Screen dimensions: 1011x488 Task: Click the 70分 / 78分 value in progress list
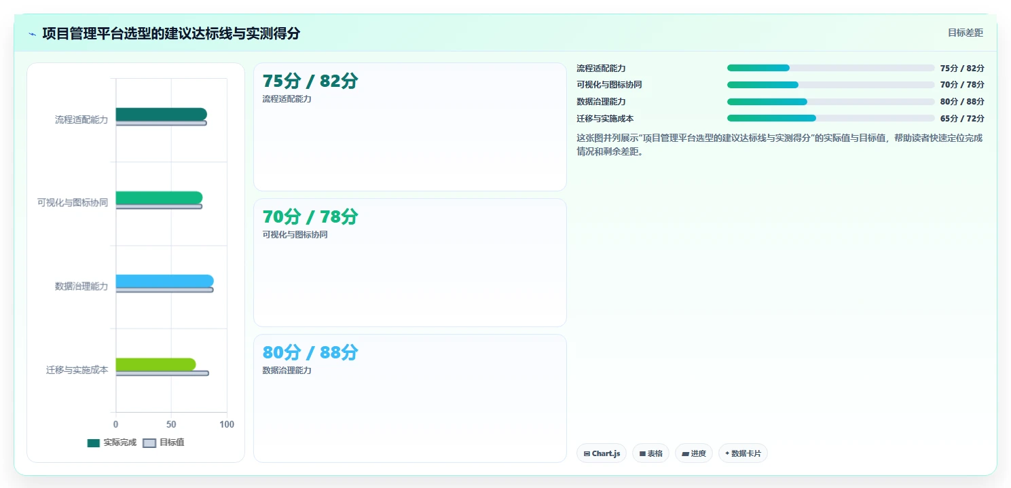[962, 85]
